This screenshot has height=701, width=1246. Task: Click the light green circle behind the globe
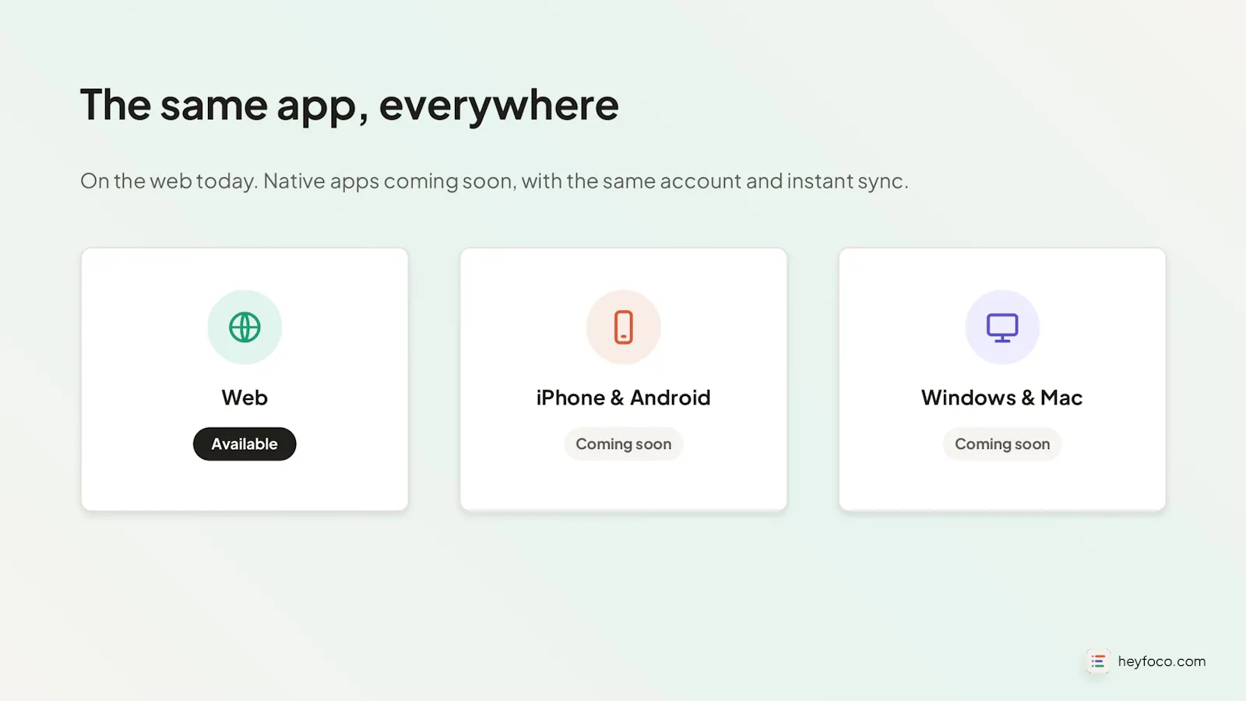coord(245,328)
